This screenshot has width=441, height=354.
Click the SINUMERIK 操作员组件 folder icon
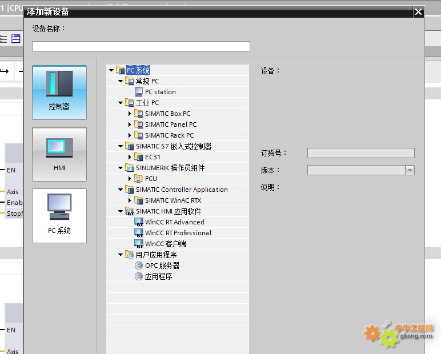[129, 168]
